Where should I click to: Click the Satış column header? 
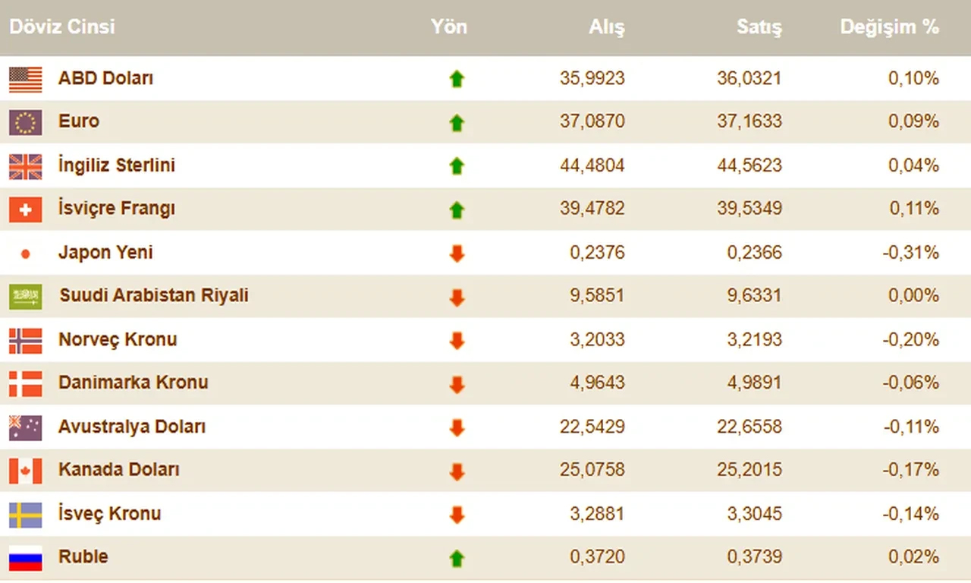759,27
